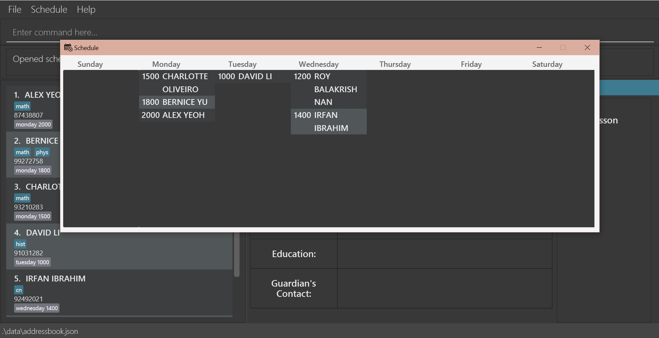Click the empty Guardian's Contact value cell
659x338 pixels.
(x=445, y=288)
